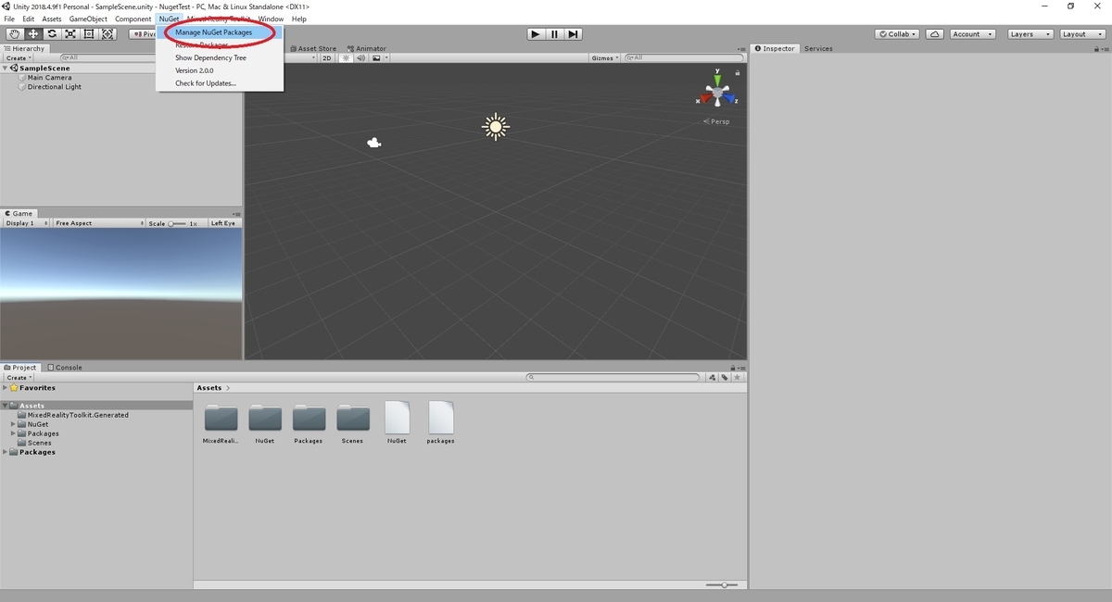
Task: Select the camera gizmo in scene
Action: point(374,143)
